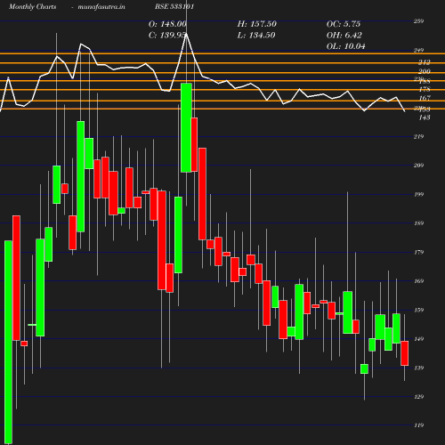Click the 209 price axis label
This screenshot has width=445, height=445.
point(418,166)
